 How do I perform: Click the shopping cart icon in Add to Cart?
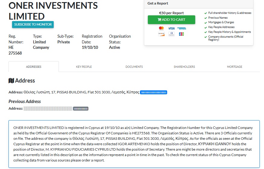point(159,20)
